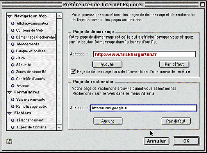Click the window collapse box in title bar
Viewport: 207px width, 153px height.
[x=202, y=4]
